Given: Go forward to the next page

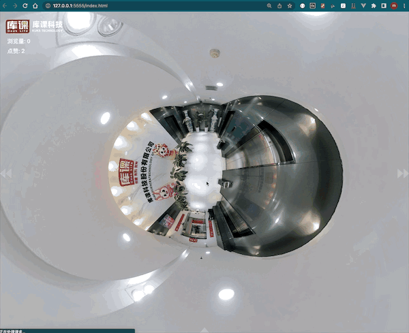Looking at the screenshot, I should click(15, 5).
